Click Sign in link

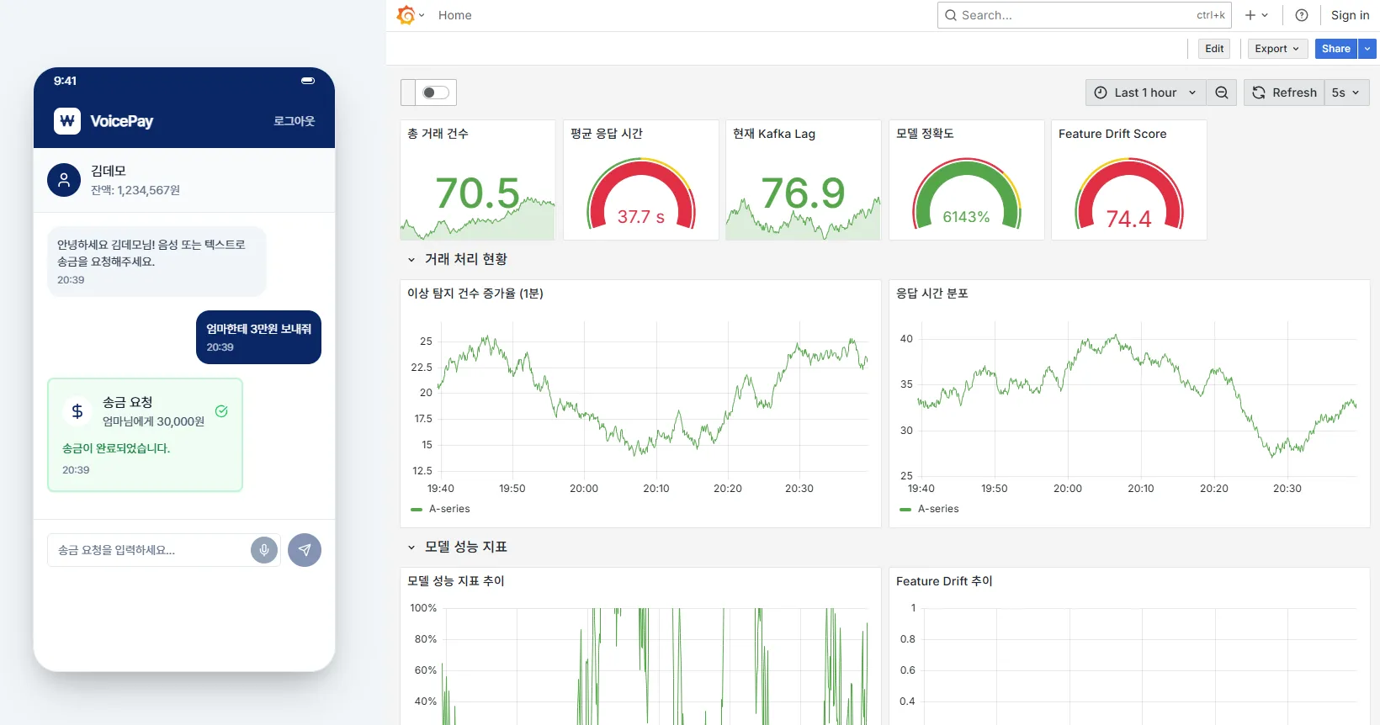pos(1350,15)
